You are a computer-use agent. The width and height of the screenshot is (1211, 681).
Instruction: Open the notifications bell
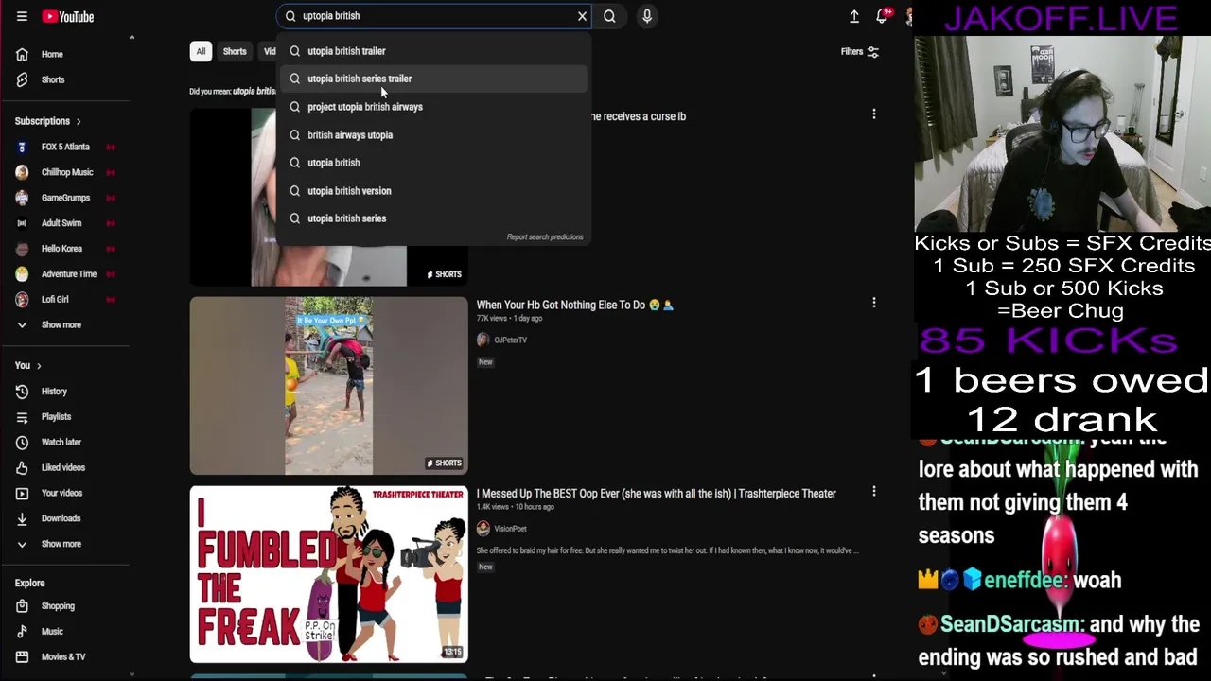point(882,16)
